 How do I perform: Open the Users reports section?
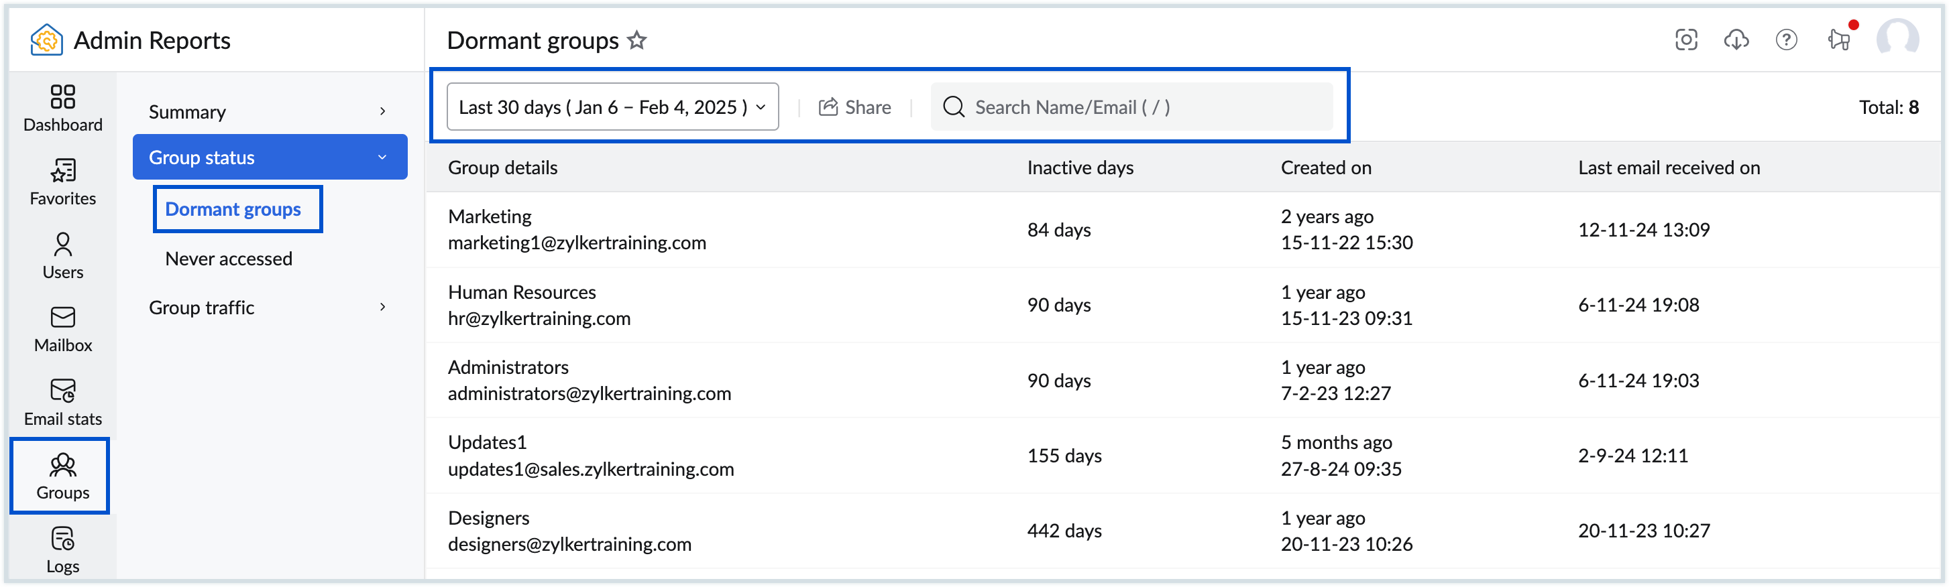63,255
